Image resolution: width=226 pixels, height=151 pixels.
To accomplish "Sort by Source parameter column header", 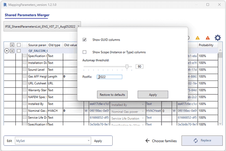I will point(37,45).
